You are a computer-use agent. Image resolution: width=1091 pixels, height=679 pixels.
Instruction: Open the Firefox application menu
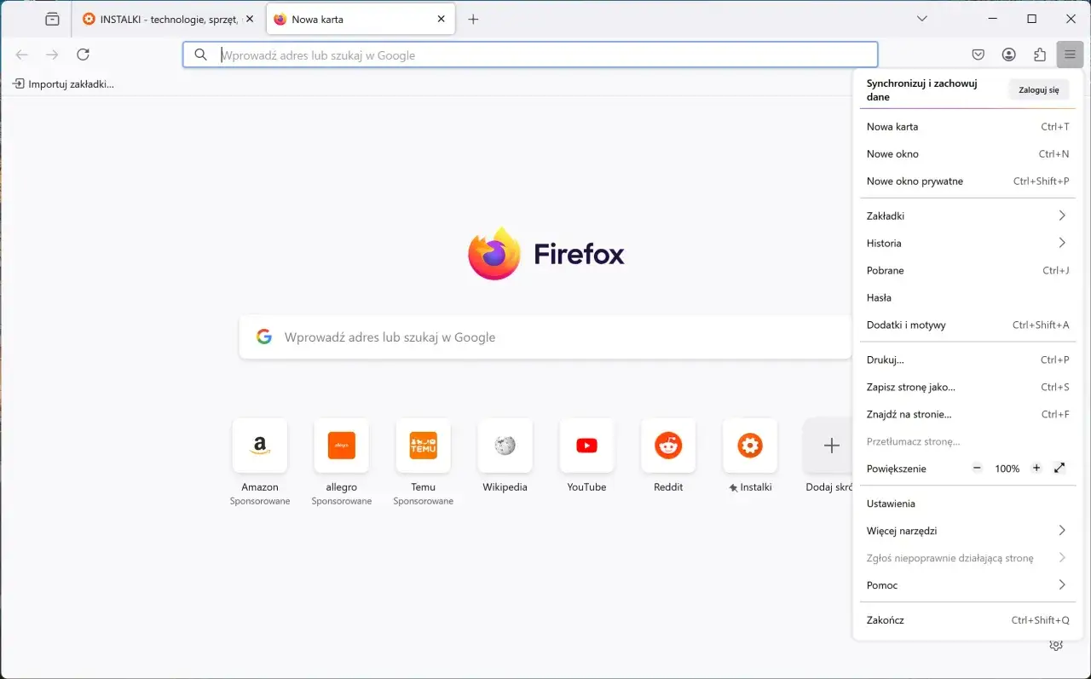[1070, 54]
